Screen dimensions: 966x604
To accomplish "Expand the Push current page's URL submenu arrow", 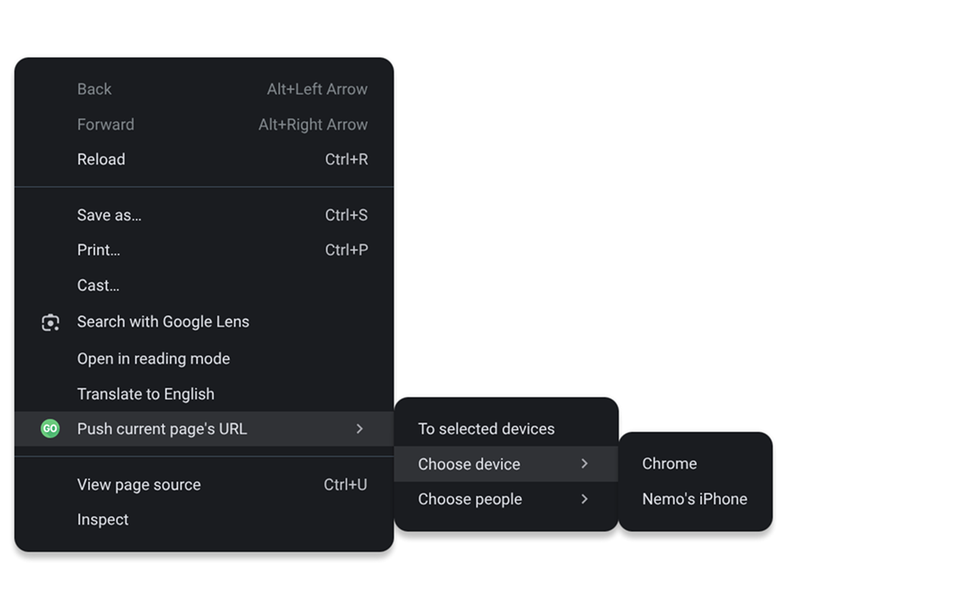I will pos(360,428).
